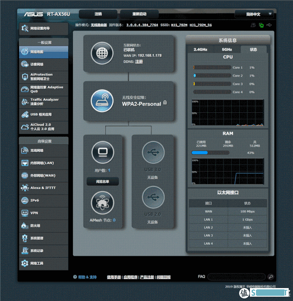Click the CPU Core 1 usage bar

[x=212, y=67]
